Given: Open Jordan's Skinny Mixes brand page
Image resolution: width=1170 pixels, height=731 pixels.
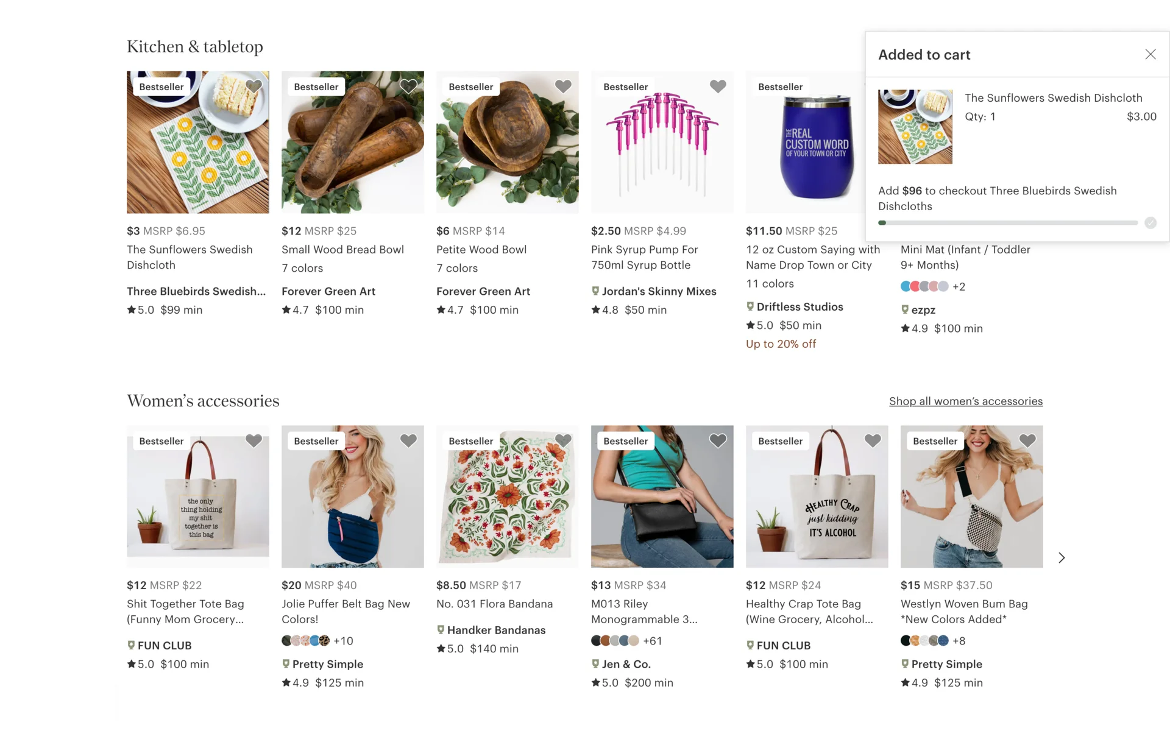Looking at the screenshot, I should [659, 291].
